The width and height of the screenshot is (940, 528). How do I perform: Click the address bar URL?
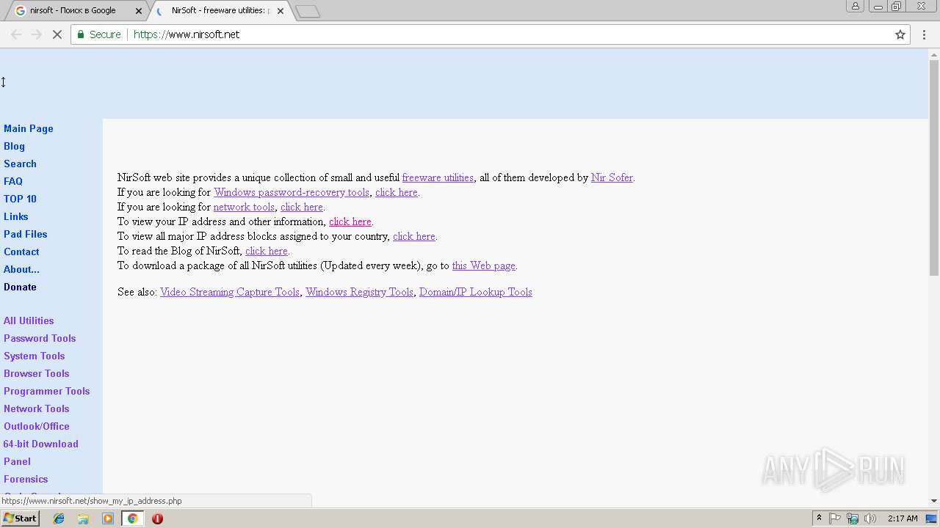[187, 34]
